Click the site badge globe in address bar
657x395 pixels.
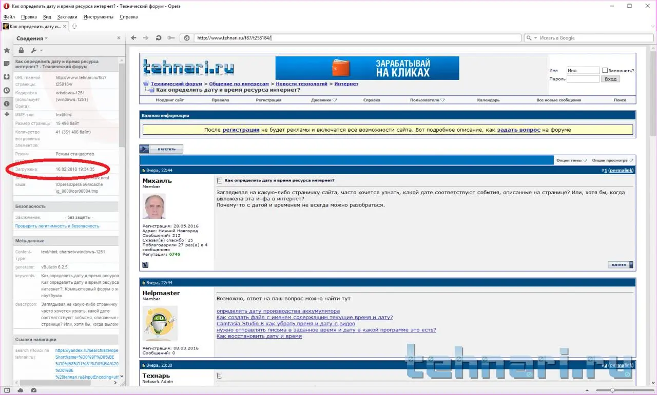coord(187,38)
